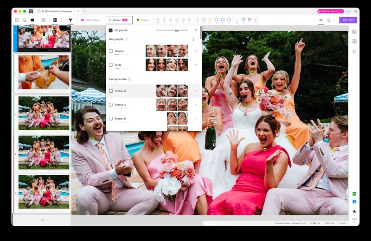Filter by purple color label

229,19
